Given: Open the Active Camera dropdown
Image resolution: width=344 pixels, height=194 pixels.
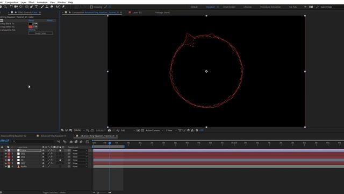Looking at the screenshot, I should point(154,130).
